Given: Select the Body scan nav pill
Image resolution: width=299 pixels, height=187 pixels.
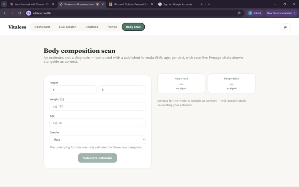Looking at the screenshot, I should (x=133, y=27).
